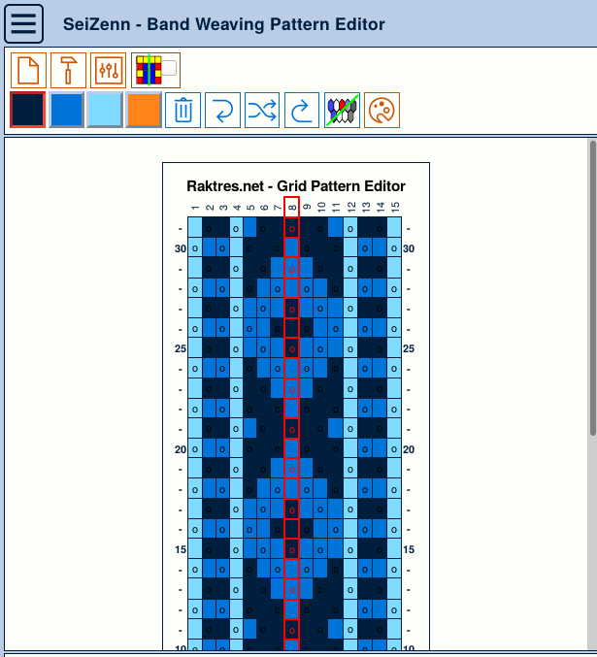Click the trash can delete icon

pyautogui.click(x=183, y=111)
